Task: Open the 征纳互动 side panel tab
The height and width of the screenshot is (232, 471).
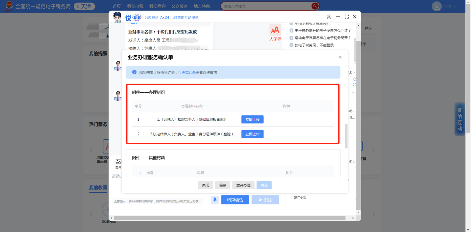Action: click(x=460, y=119)
